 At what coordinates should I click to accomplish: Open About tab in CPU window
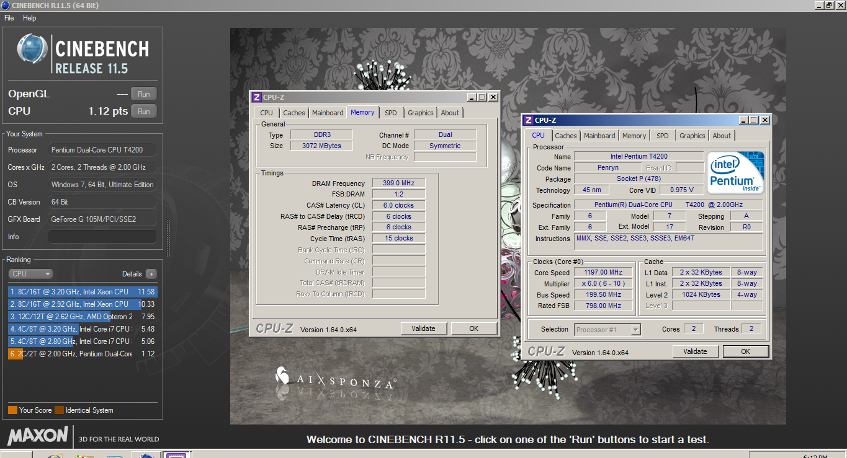tap(722, 136)
